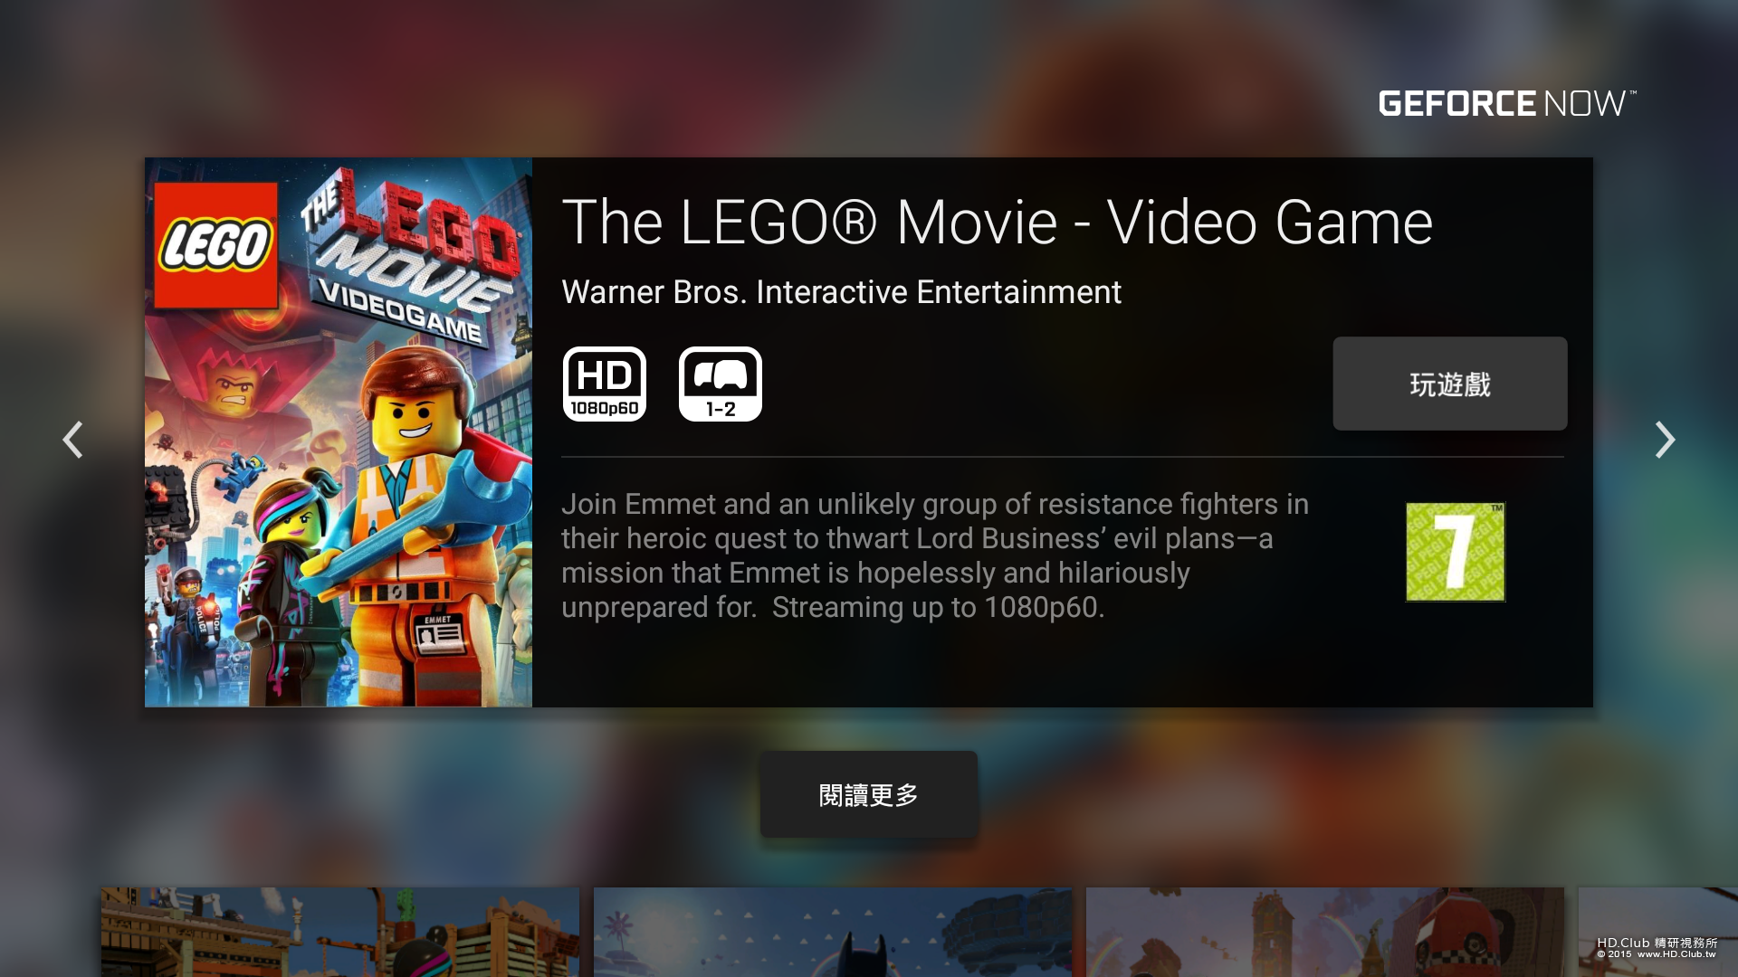
Task: Go to the previous game with left chevron
Action: pyautogui.click(x=72, y=440)
